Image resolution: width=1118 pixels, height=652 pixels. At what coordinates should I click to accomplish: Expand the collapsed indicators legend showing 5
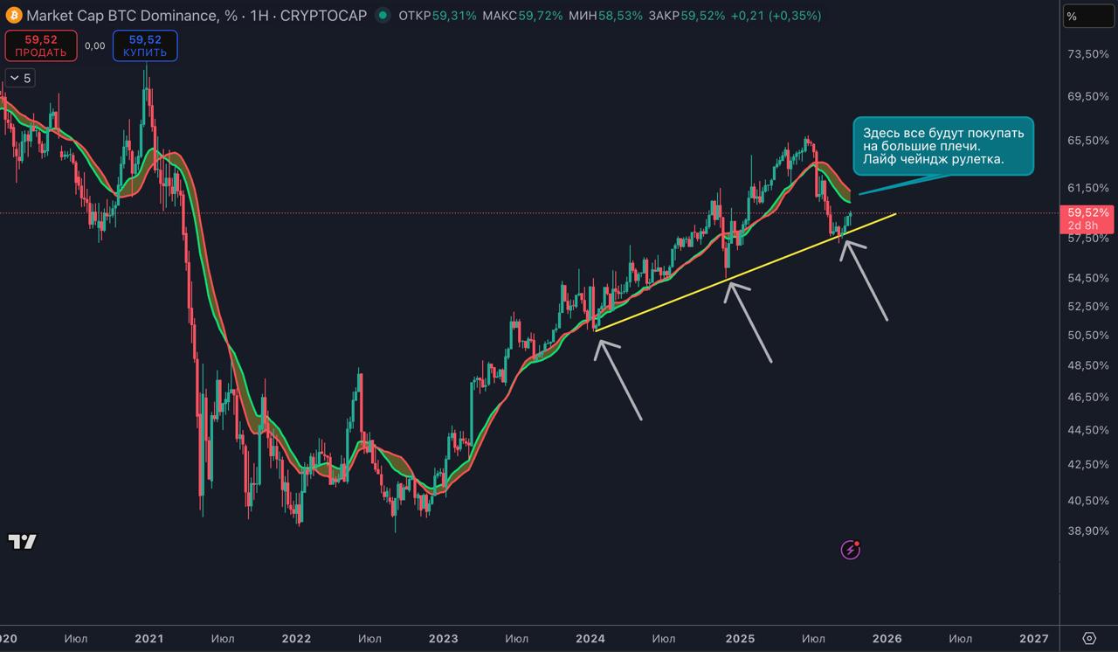coord(19,79)
